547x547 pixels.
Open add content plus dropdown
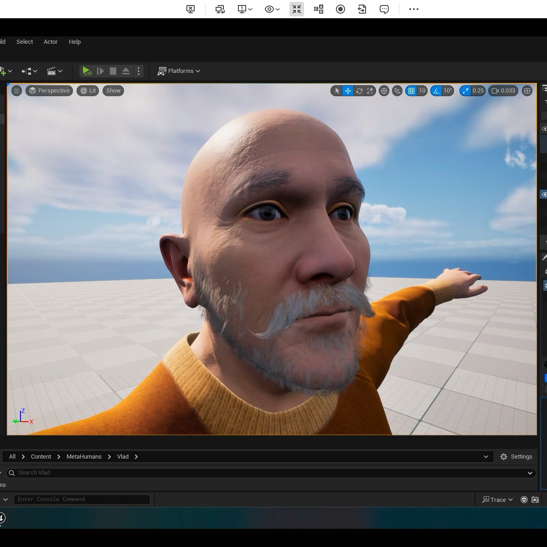pos(6,71)
